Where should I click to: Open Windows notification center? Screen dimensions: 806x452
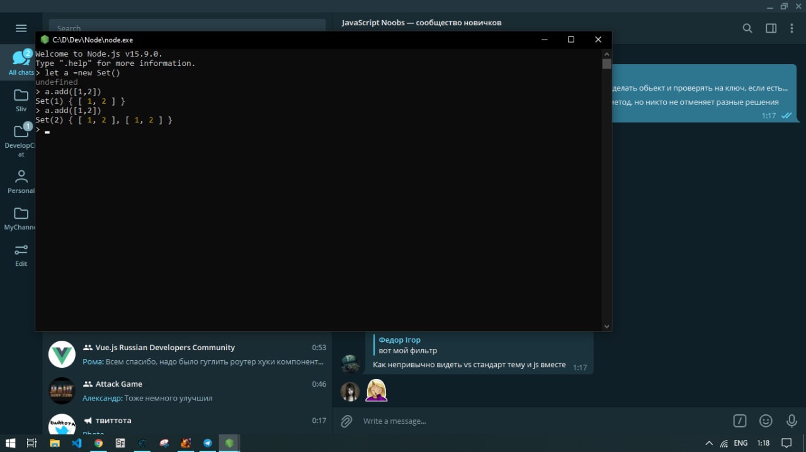point(786,443)
